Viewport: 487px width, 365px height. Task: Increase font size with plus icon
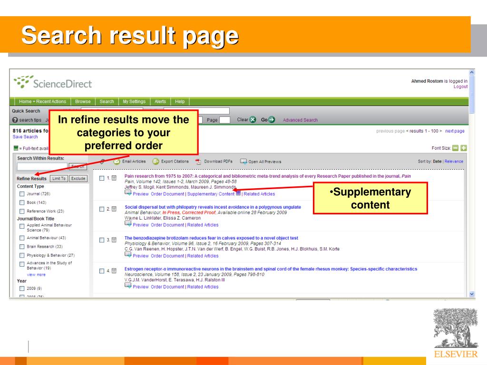click(x=463, y=148)
